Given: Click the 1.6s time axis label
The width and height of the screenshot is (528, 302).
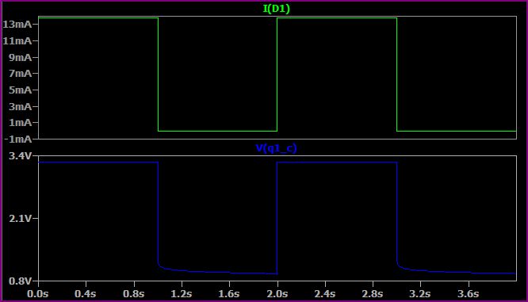Looking at the screenshot, I should (229, 294).
